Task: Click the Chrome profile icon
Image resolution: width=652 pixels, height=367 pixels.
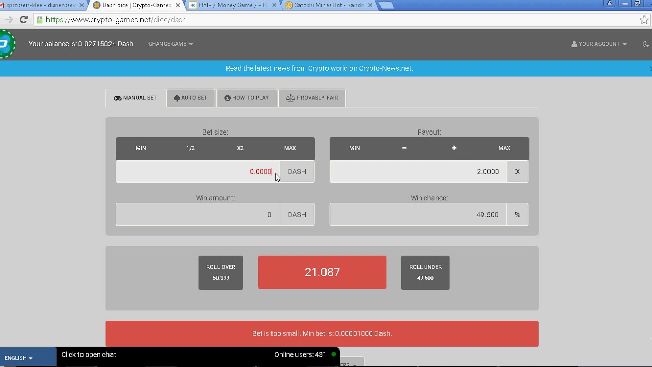Action: coord(610,3)
